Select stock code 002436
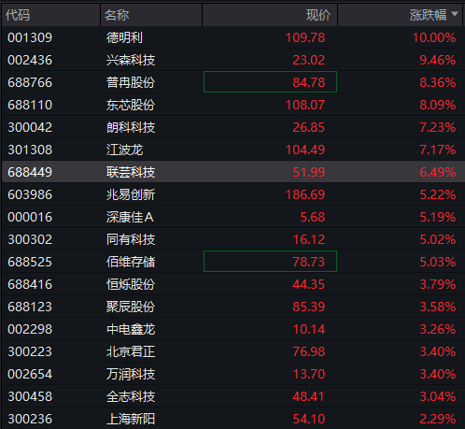Image resolution: width=465 pixels, height=429 pixels. pyautogui.click(x=30, y=60)
